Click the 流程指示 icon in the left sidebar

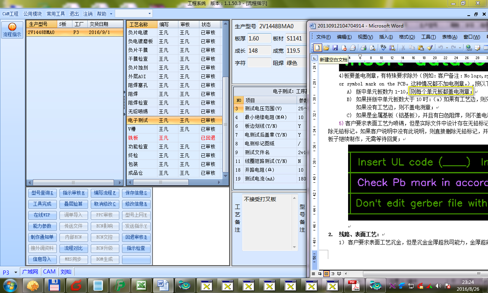click(x=12, y=30)
